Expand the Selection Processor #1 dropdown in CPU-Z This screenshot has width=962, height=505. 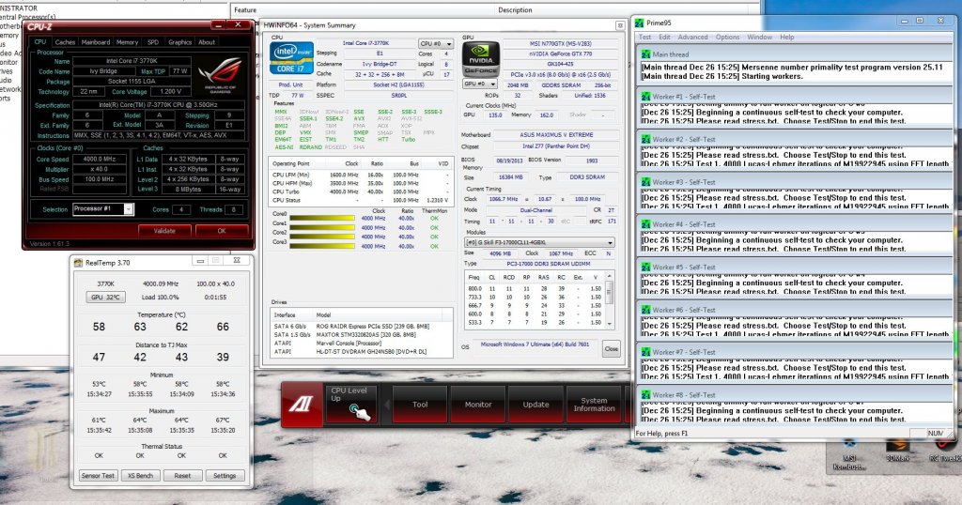(128, 209)
